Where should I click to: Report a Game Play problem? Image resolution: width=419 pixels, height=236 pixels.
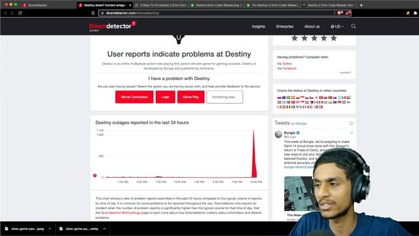191,97
